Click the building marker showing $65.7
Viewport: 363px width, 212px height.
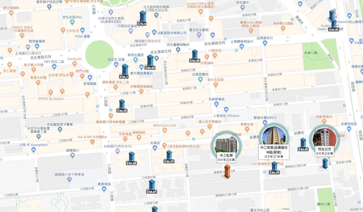125,72
